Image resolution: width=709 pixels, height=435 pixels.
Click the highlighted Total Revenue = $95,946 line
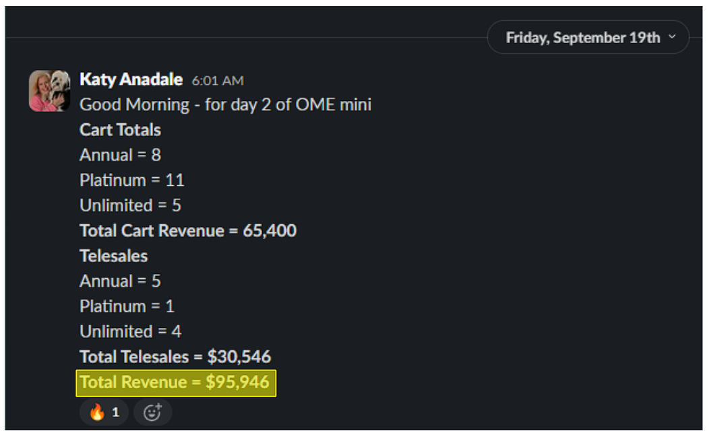click(x=175, y=382)
